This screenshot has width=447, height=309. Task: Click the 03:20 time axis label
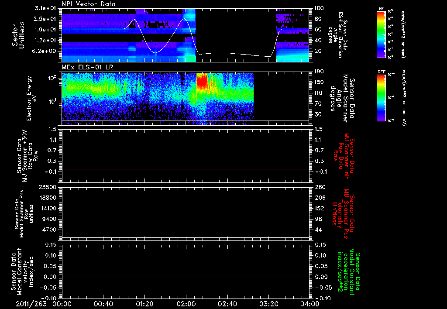click(x=268, y=304)
